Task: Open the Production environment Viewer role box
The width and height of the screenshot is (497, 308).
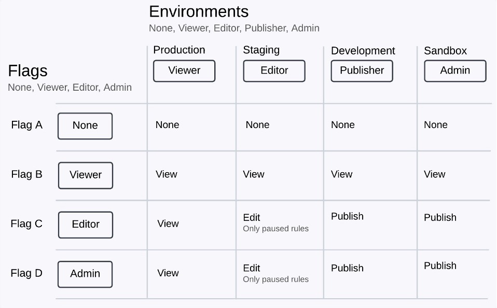Action: pos(184,71)
